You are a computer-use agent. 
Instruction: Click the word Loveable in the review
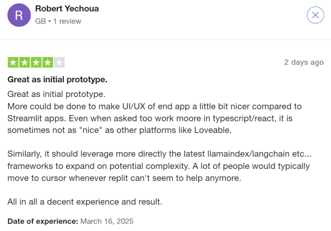pos(212,130)
